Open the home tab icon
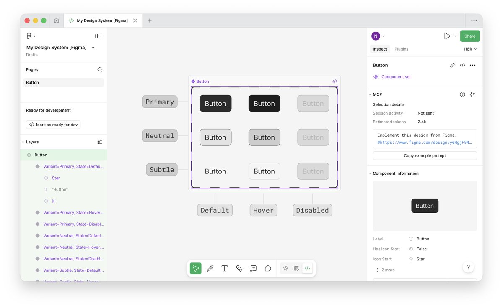Screen dimensions: 503x308 click(x=57, y=20)
